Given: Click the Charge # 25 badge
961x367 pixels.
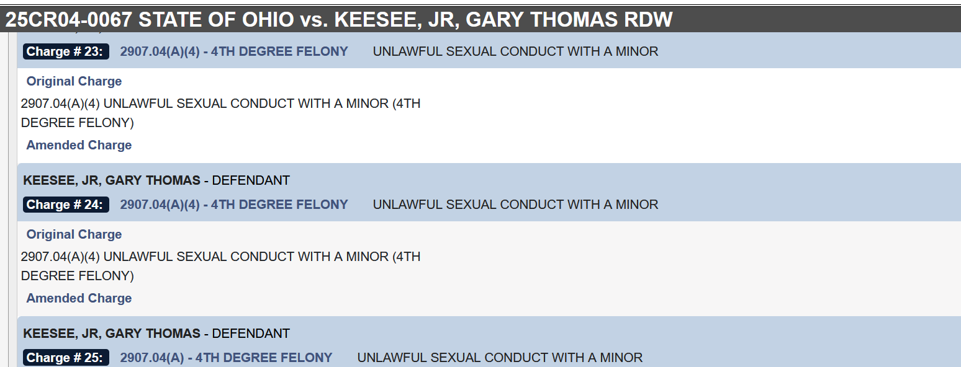Looking at the screenshot, I should [x=66, y=358].
